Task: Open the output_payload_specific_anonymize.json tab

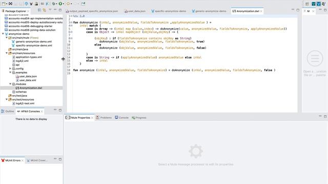Action: click(92, 11)
